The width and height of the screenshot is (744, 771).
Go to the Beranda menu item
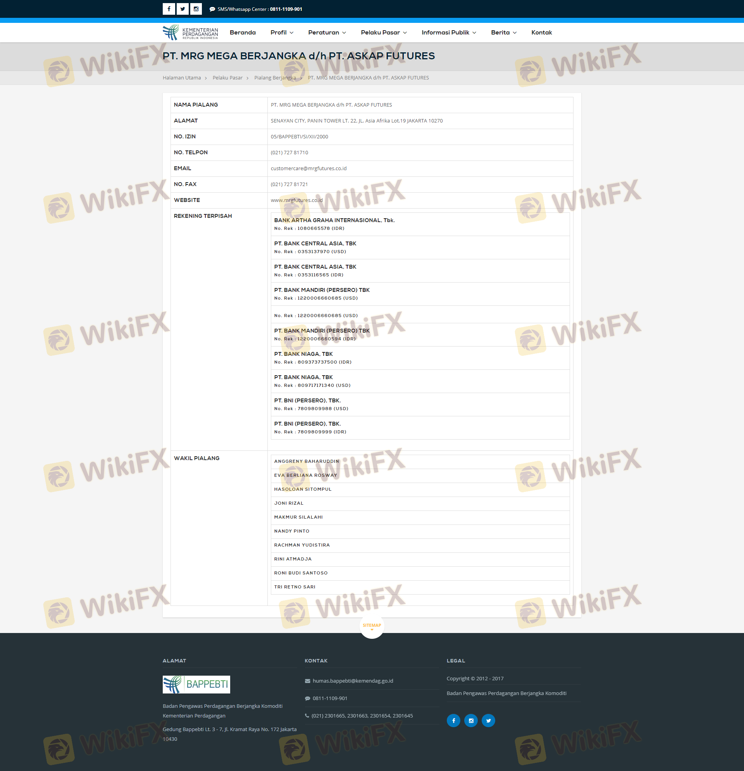242,32
